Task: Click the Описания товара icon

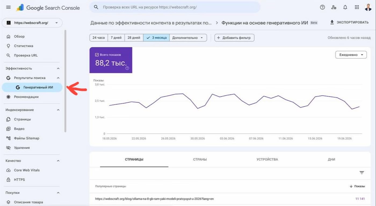Action: (8, 202)
